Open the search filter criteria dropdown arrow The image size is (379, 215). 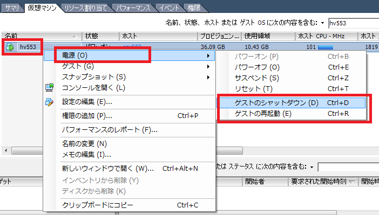tap(322, 23)
